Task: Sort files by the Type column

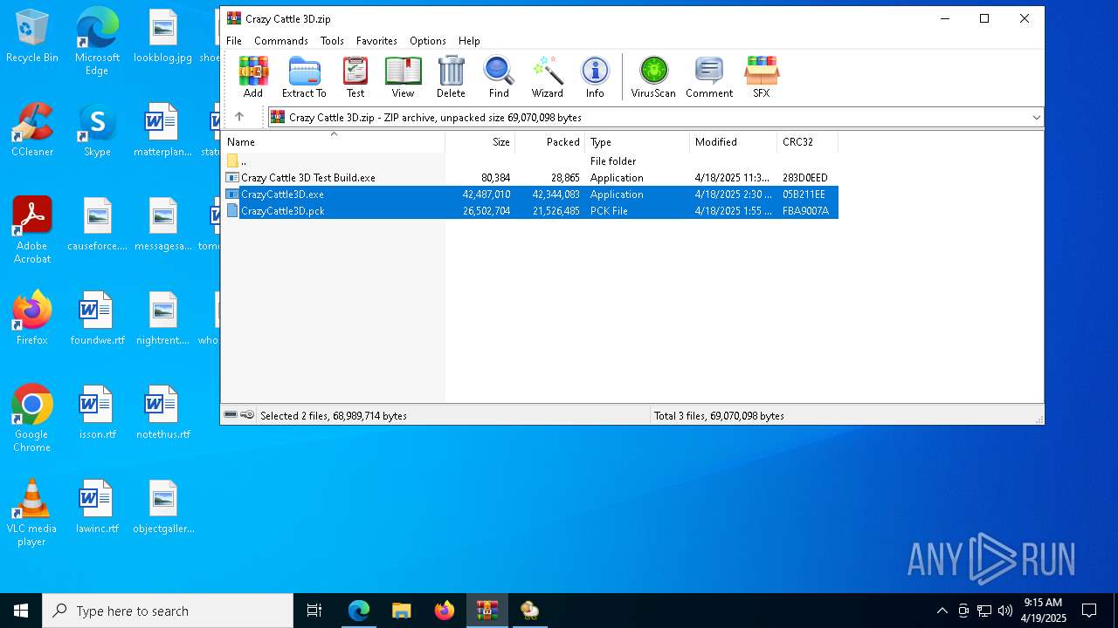Action: (x=638, y=142)
